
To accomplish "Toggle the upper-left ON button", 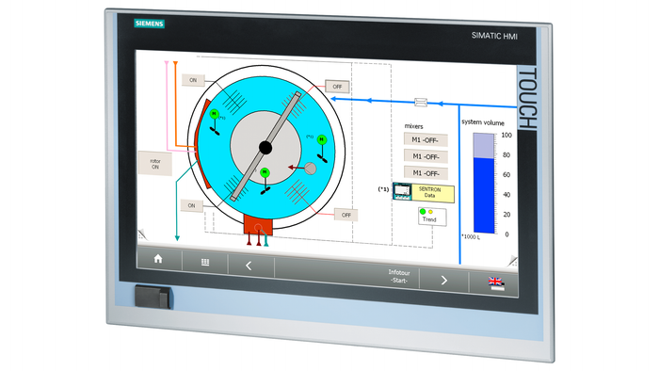I will 193,80.
